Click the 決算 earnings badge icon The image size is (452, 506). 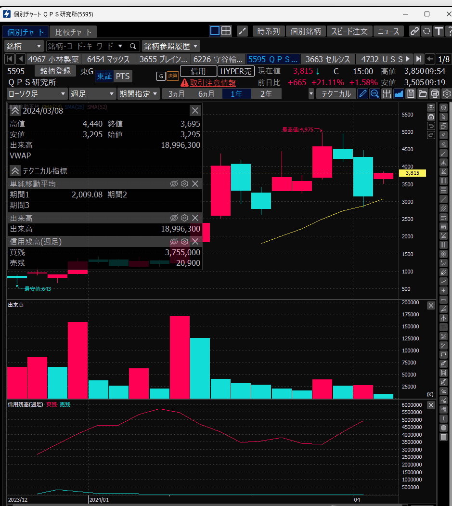click(x=172, y=76)
